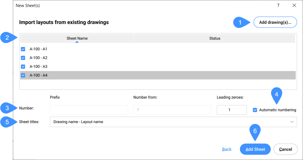Click inside the Prefix input field
The height and width of the screenshot is (160, 303).
click(x=89, y=110)
